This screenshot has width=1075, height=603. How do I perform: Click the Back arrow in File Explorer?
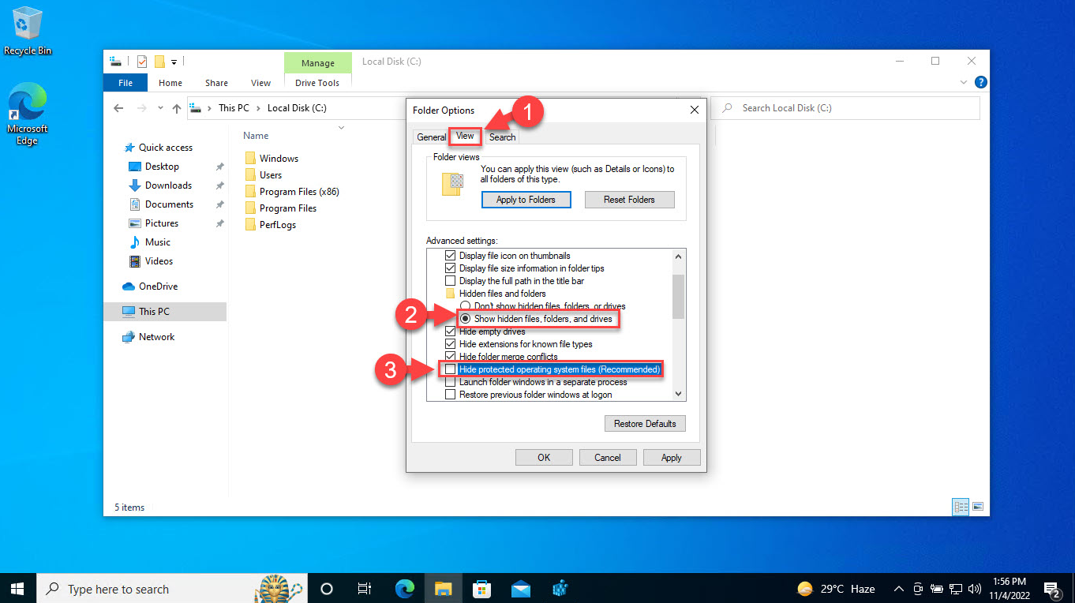[x=118, y=108]
